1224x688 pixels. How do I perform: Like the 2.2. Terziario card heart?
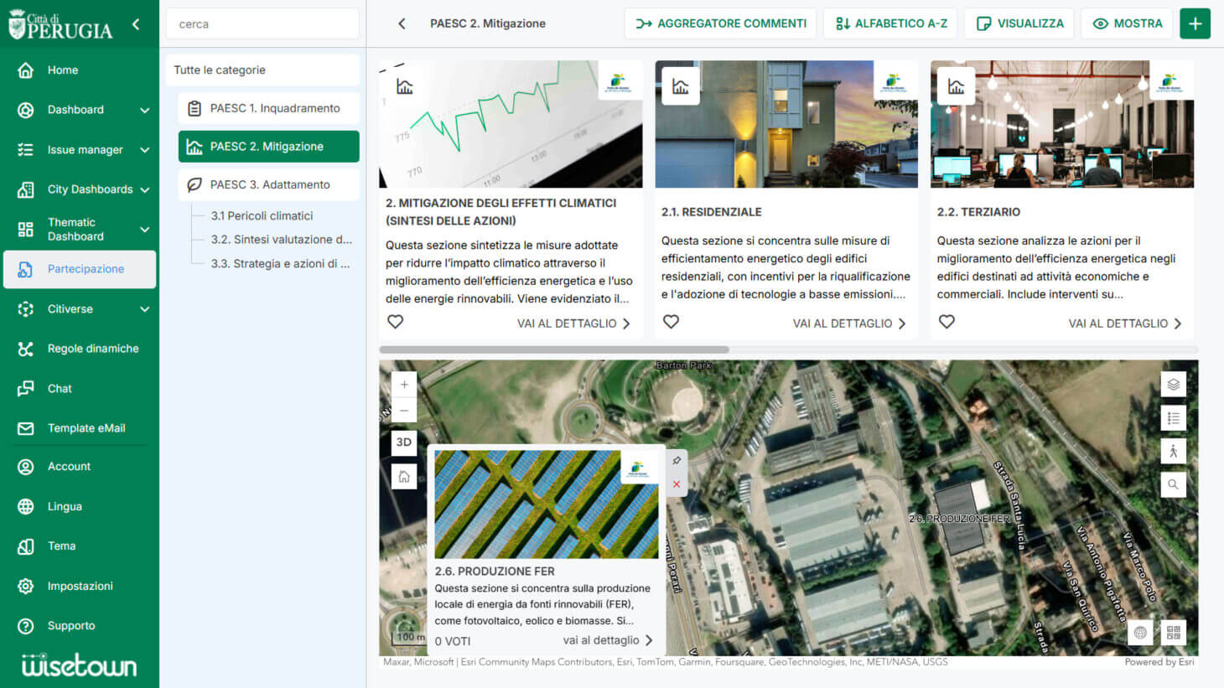pos(947,322)
